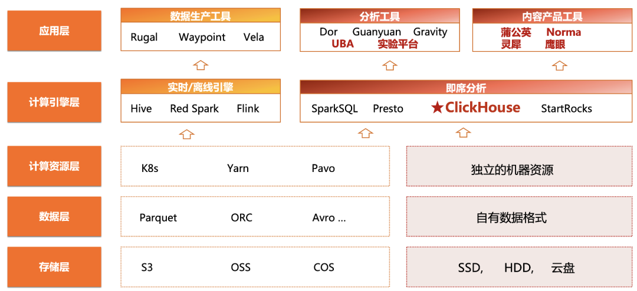Image resolution: width=637 pixels, height=291 pixels.
Task: Select the 存储层 orange label
Action: click(54, 267)
